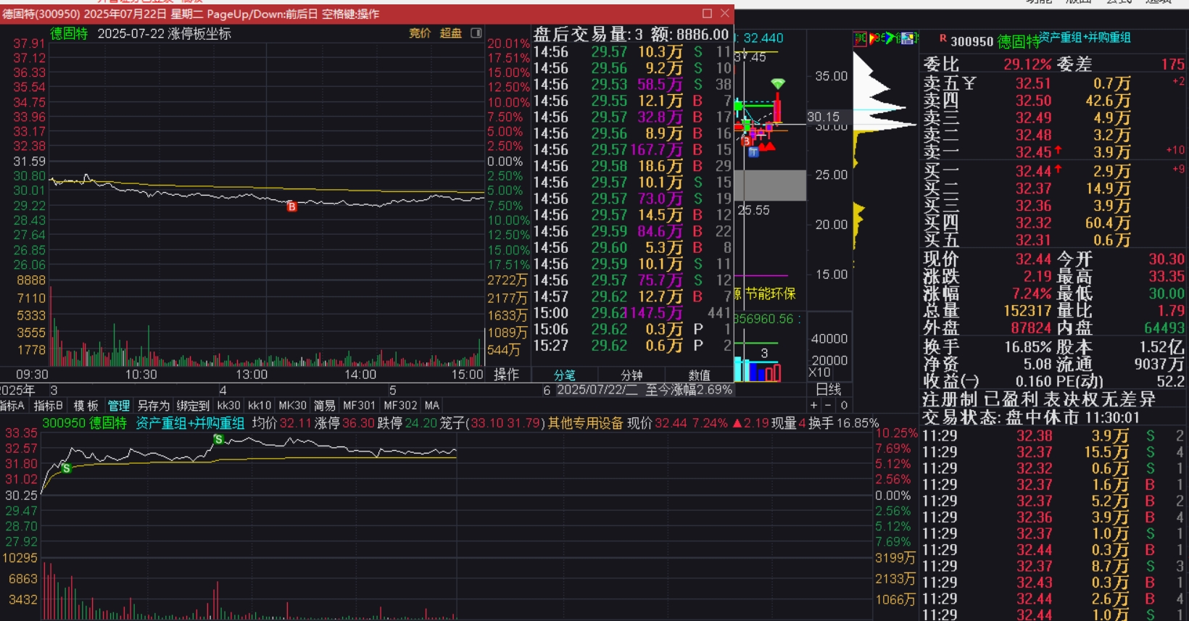The width and height of the screenshot is (1189, 621).
Task: Click the 至今涨幅2.69% label
Action: tap(689, 390)
